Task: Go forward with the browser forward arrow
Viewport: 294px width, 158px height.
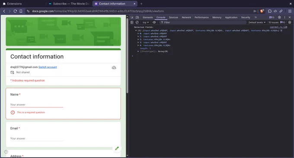Action: (x=10, y=11)
